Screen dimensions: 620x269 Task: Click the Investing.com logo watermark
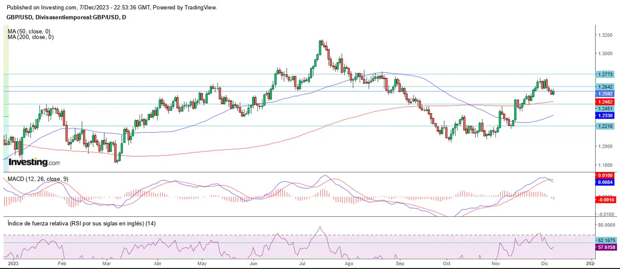pos(34,162)
